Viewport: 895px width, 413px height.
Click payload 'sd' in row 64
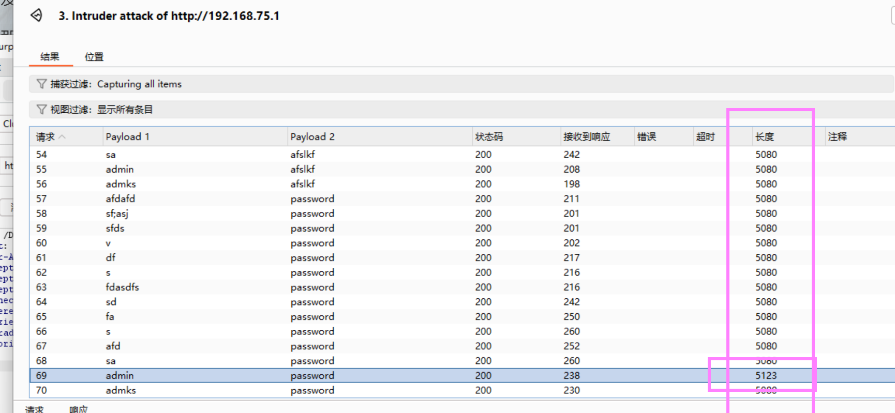111,302
